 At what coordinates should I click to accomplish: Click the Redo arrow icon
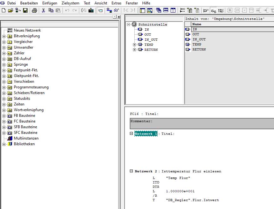75,10
